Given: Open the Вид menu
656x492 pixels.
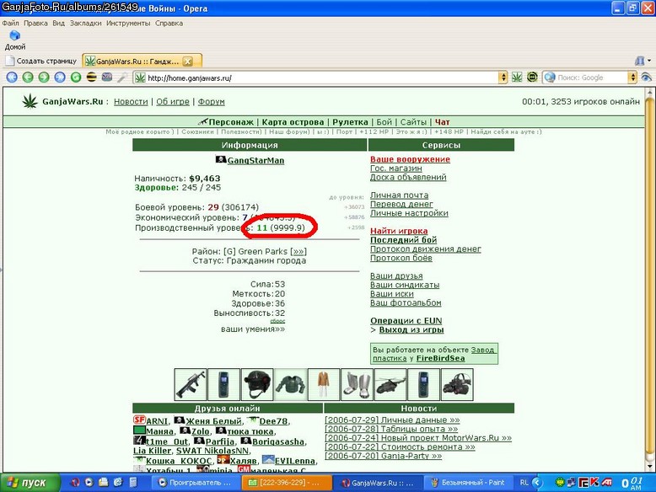Looking at the screenshot, I should 58,23.
